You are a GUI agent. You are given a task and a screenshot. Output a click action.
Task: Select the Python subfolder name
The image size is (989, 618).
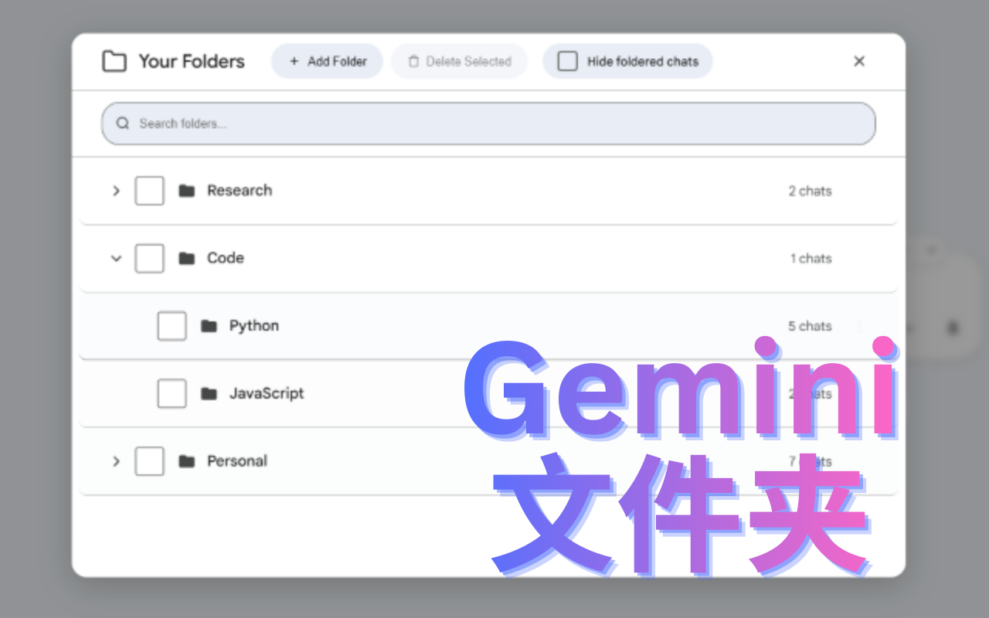254,326
